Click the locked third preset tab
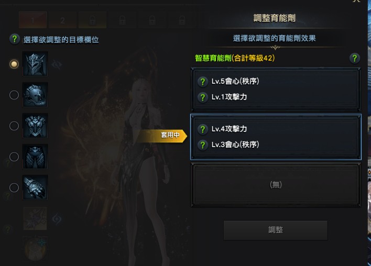Viewport: 371px width, 266px height. pos(92,20)
